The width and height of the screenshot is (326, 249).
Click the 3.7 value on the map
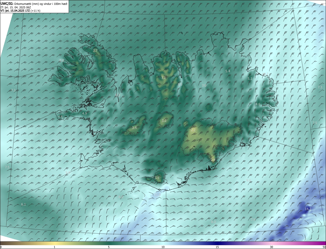point(95,51)
